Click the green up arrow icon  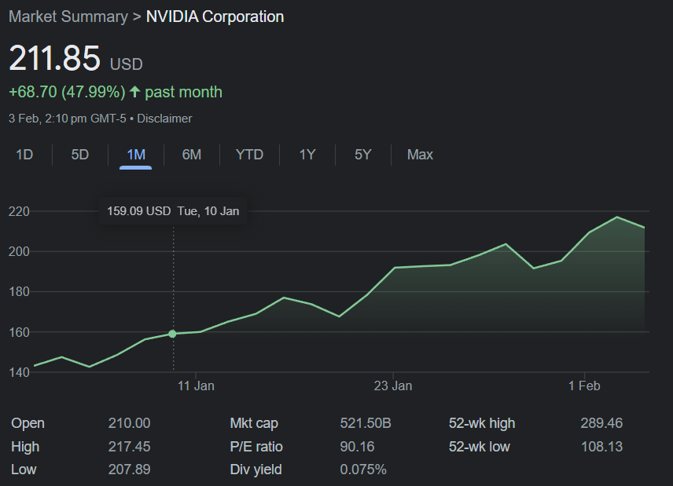pyautogui.click(x=134, y=93)
